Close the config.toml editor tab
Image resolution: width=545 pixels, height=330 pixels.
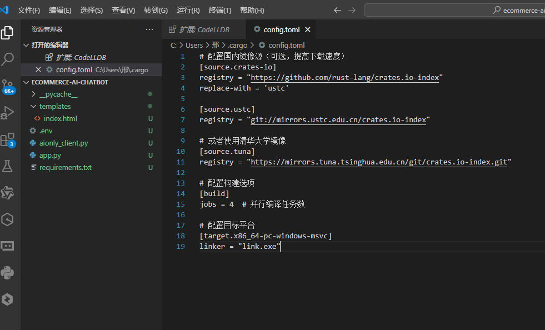click(308, 29)
